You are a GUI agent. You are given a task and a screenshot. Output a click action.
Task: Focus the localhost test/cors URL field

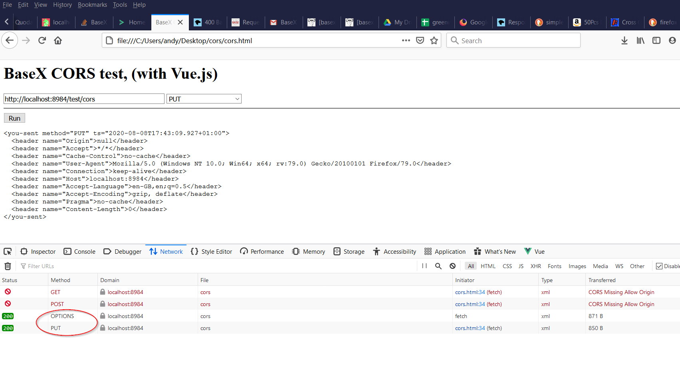click(84, 99)
